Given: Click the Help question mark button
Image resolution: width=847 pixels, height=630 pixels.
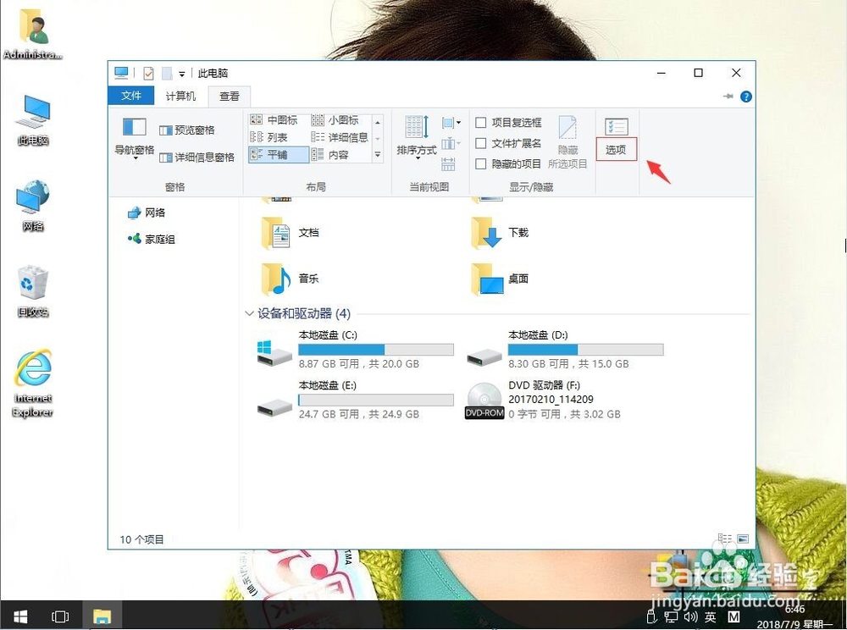Looking at the screenshot, I should pyautogui.click(x=745, y=97).
